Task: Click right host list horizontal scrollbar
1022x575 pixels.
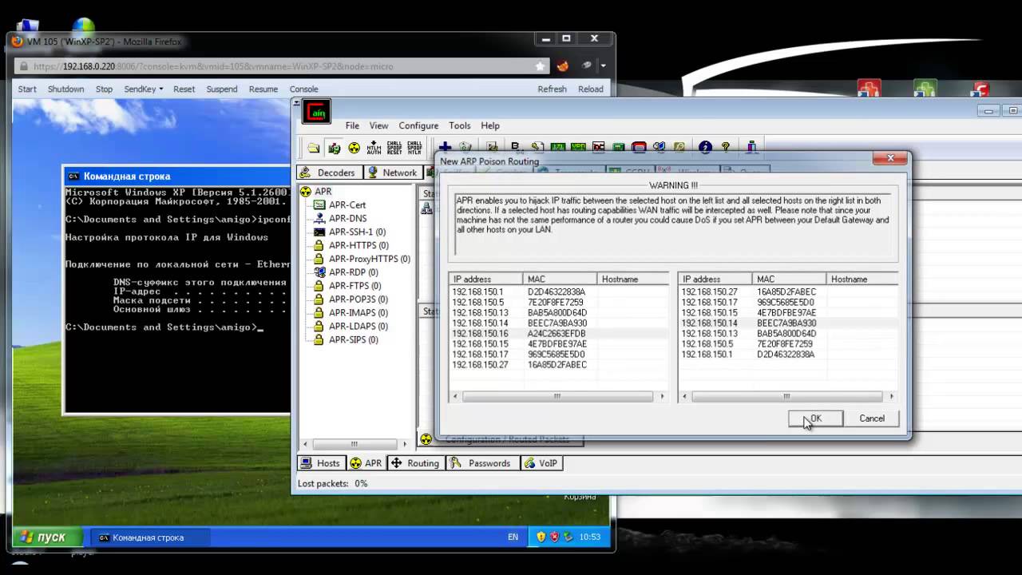Action: (x=786, y=396)
